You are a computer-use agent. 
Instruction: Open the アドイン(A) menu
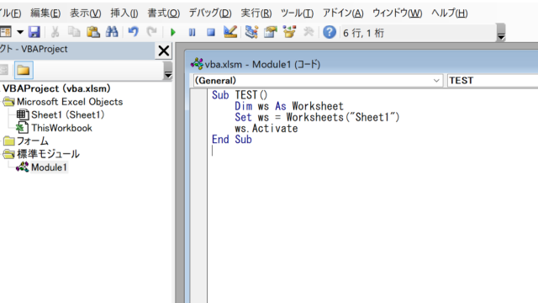pyautogui.click(x=343, y=13)
